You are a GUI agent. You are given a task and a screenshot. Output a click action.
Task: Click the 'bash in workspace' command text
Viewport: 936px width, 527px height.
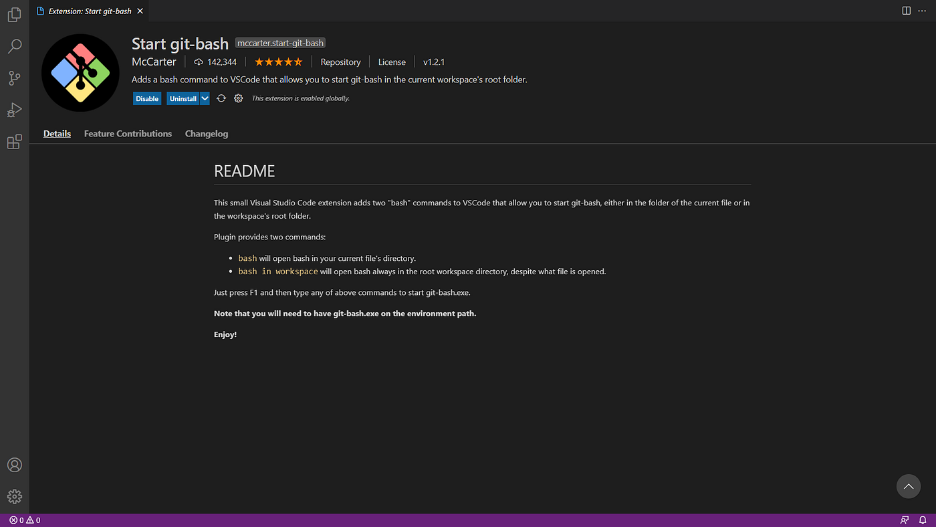[x=278, y=272]
